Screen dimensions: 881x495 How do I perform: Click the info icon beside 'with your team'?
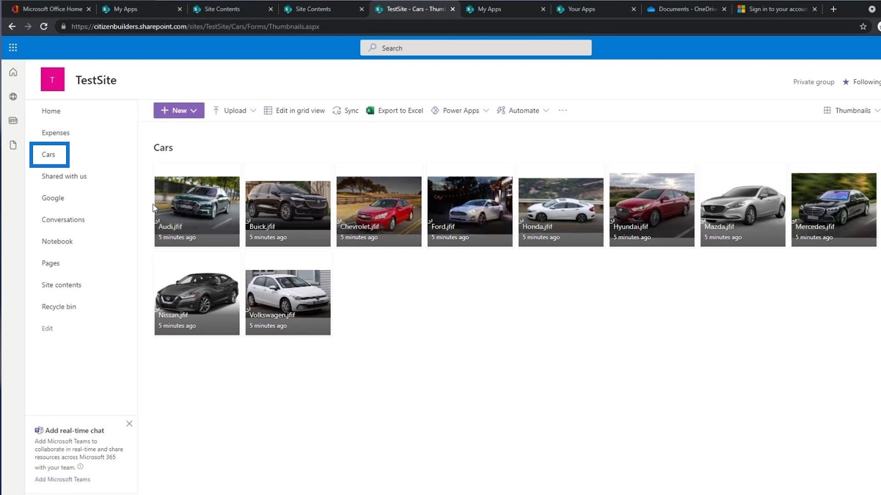click(x=80, y=467)
